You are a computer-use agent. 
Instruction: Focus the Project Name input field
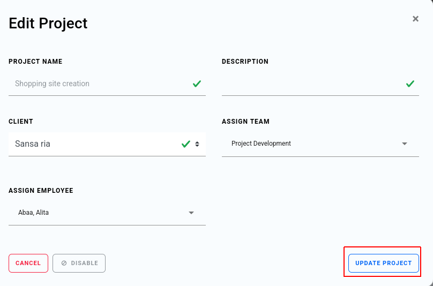pyautogui.click(x=107, y=84)
